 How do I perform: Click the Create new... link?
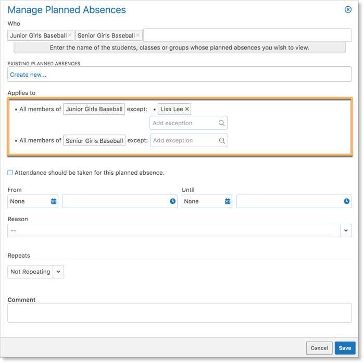click(28, 75)
